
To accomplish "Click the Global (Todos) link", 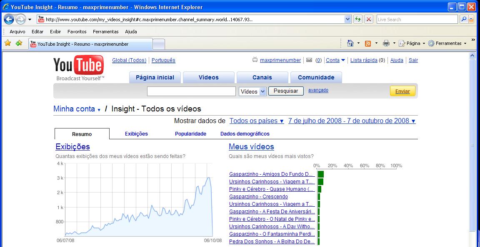I will 129,60.
